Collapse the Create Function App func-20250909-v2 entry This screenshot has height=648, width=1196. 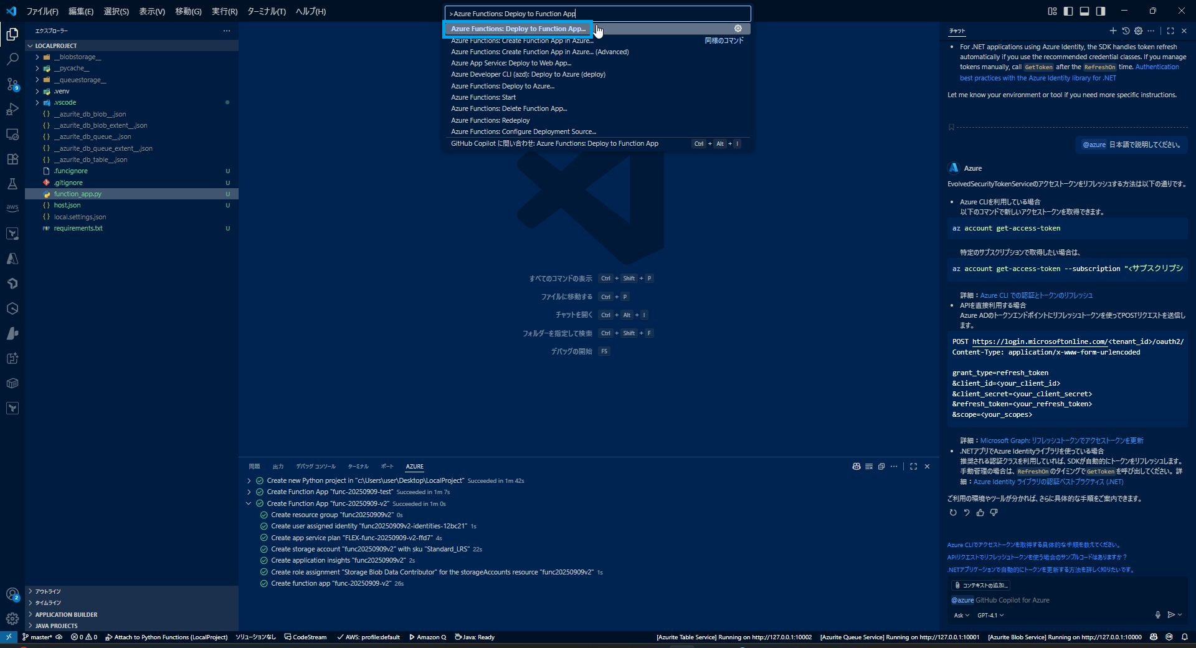click(x=248, y=503)
